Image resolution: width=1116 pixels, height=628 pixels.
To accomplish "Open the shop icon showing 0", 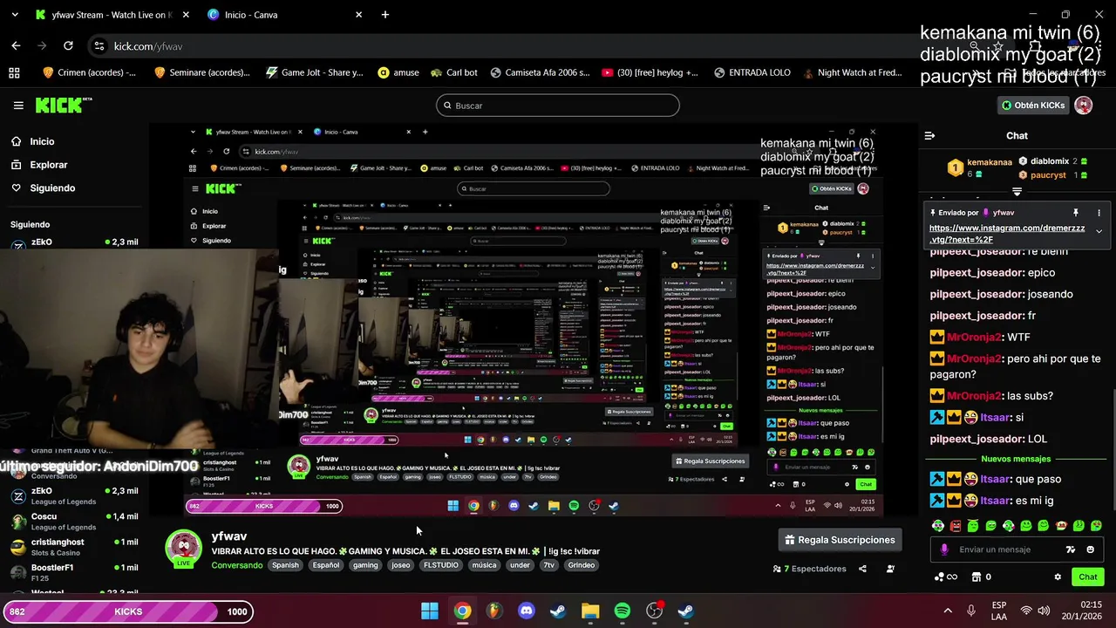I will 982,577.
